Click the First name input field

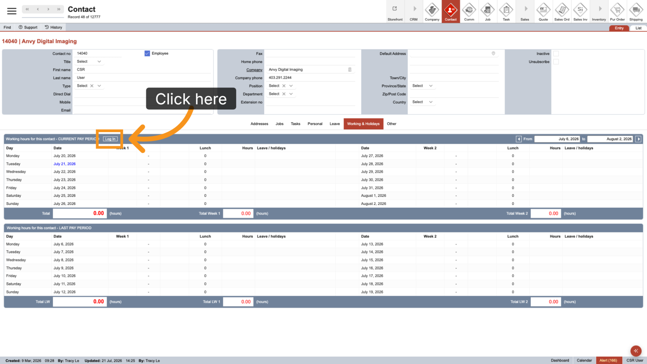click(x=142, y=70)
